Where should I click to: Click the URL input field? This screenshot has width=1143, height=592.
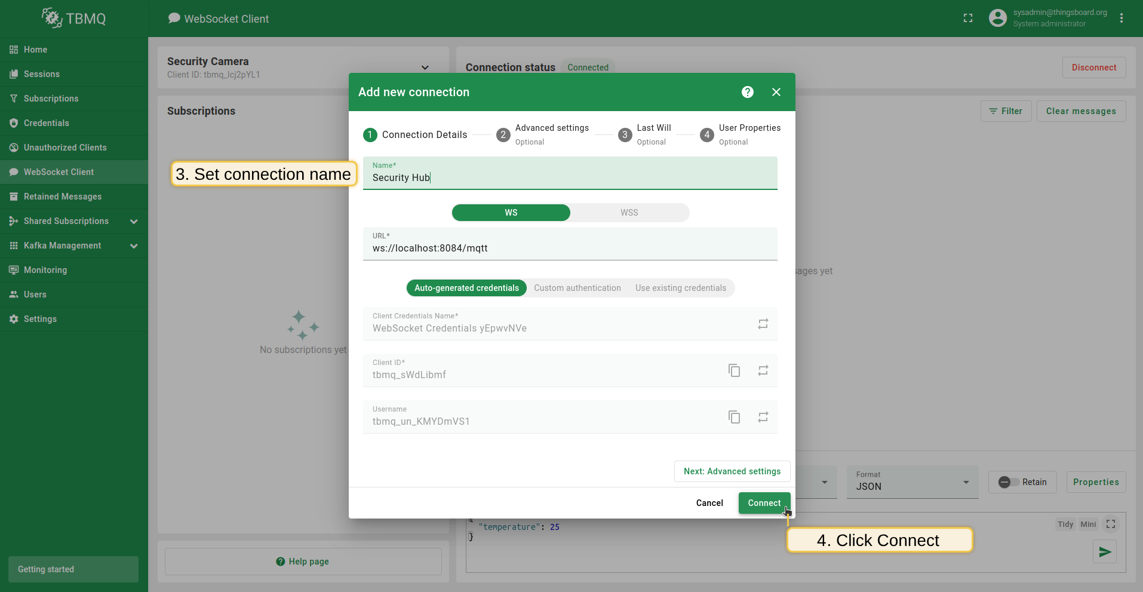(570, 249)
